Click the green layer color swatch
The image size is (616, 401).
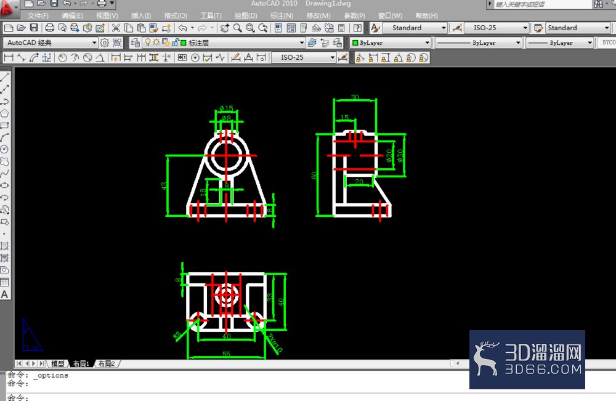point(184,43)
